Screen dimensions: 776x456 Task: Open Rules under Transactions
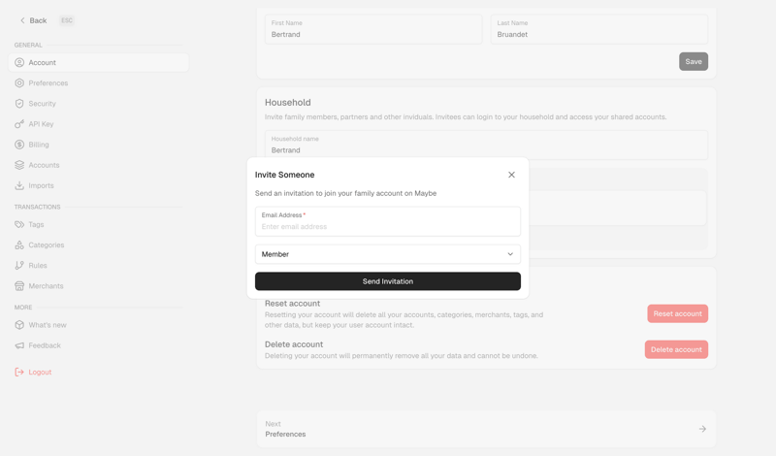pos(99,266)
